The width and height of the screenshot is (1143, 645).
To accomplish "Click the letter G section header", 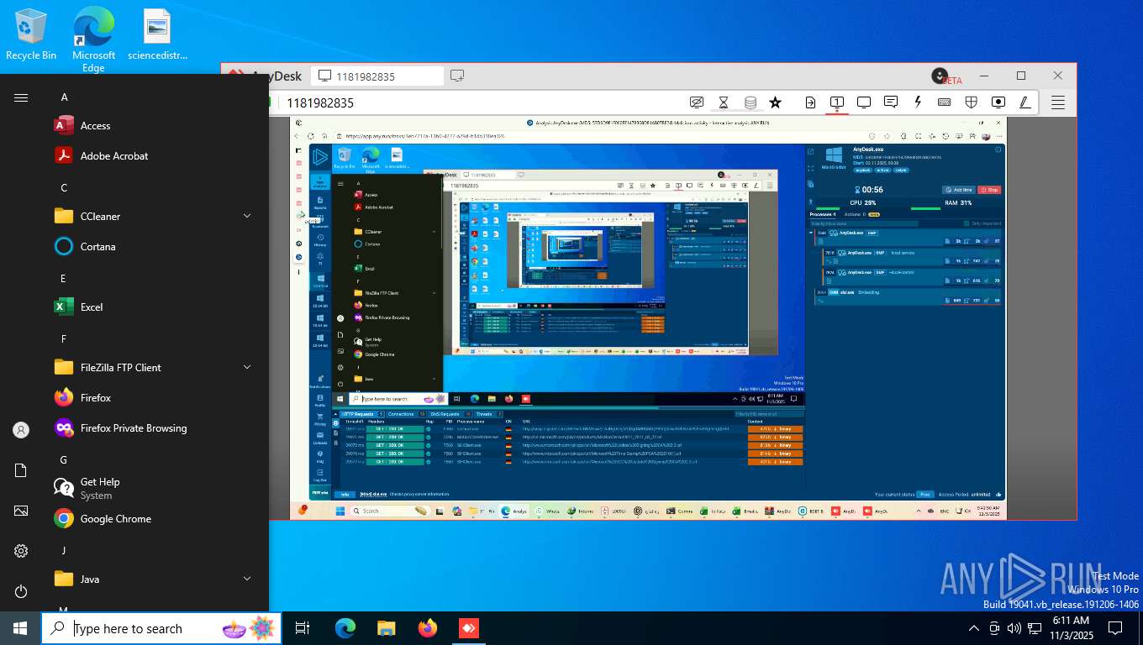I will pyautogui.click(x=64, y=460).
